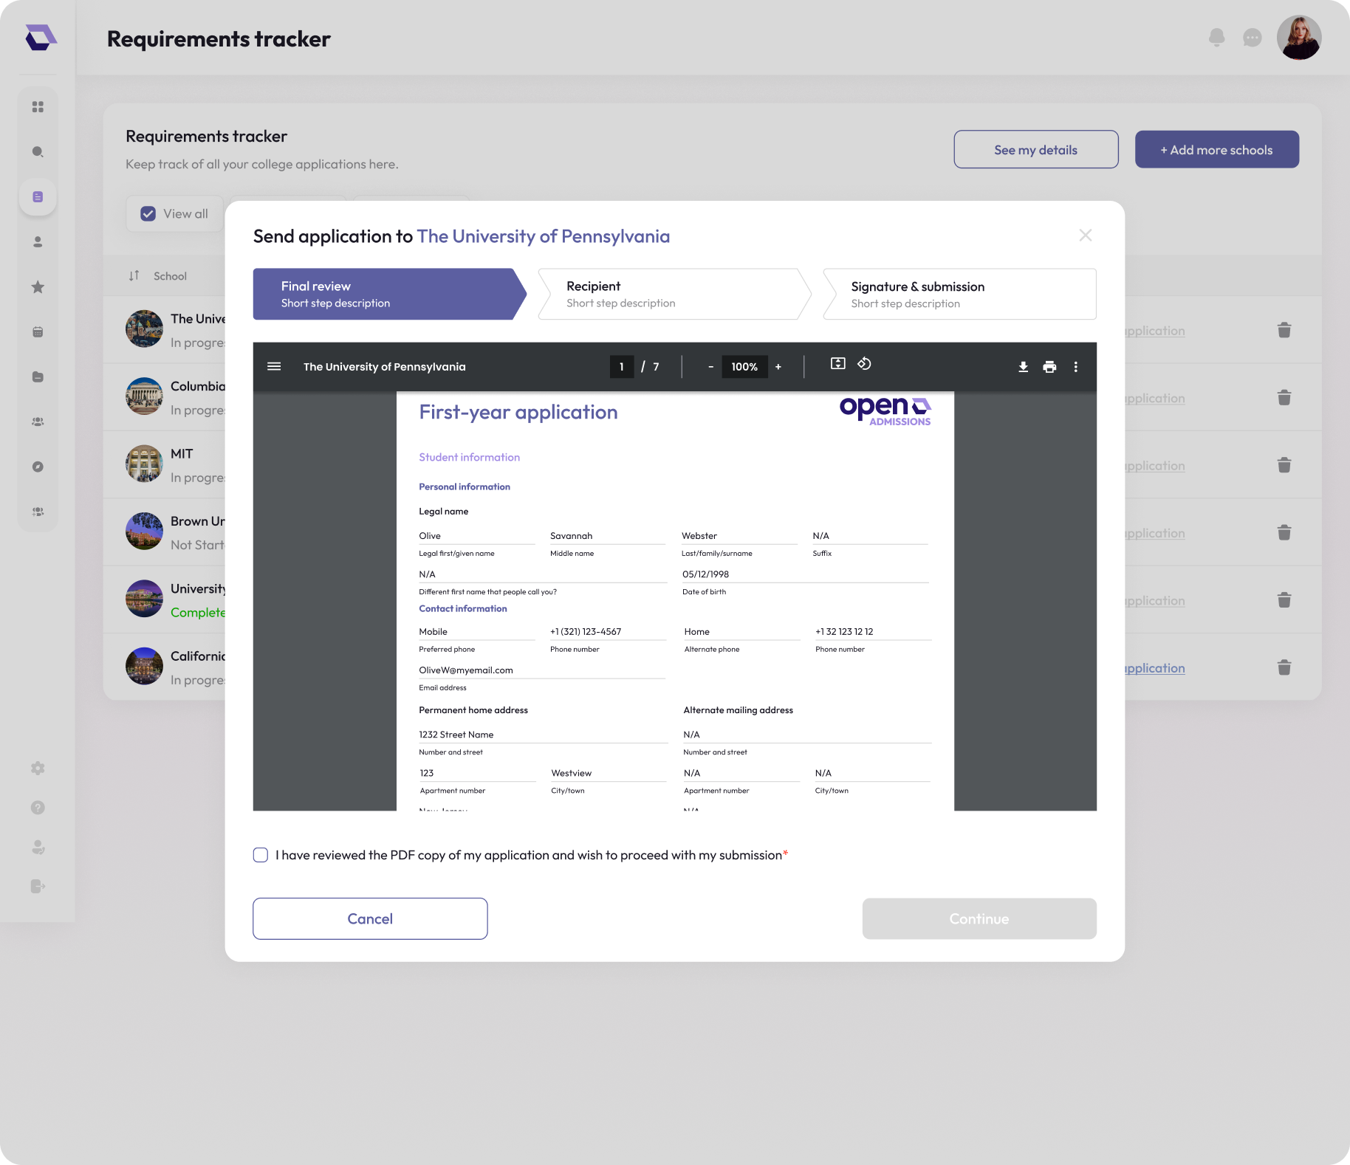Open the dashboard grid icon in sidebar
Image resolution: width=1350 pixels, height=1165 pixels.
pyautogui.click(x=38, y=107)
